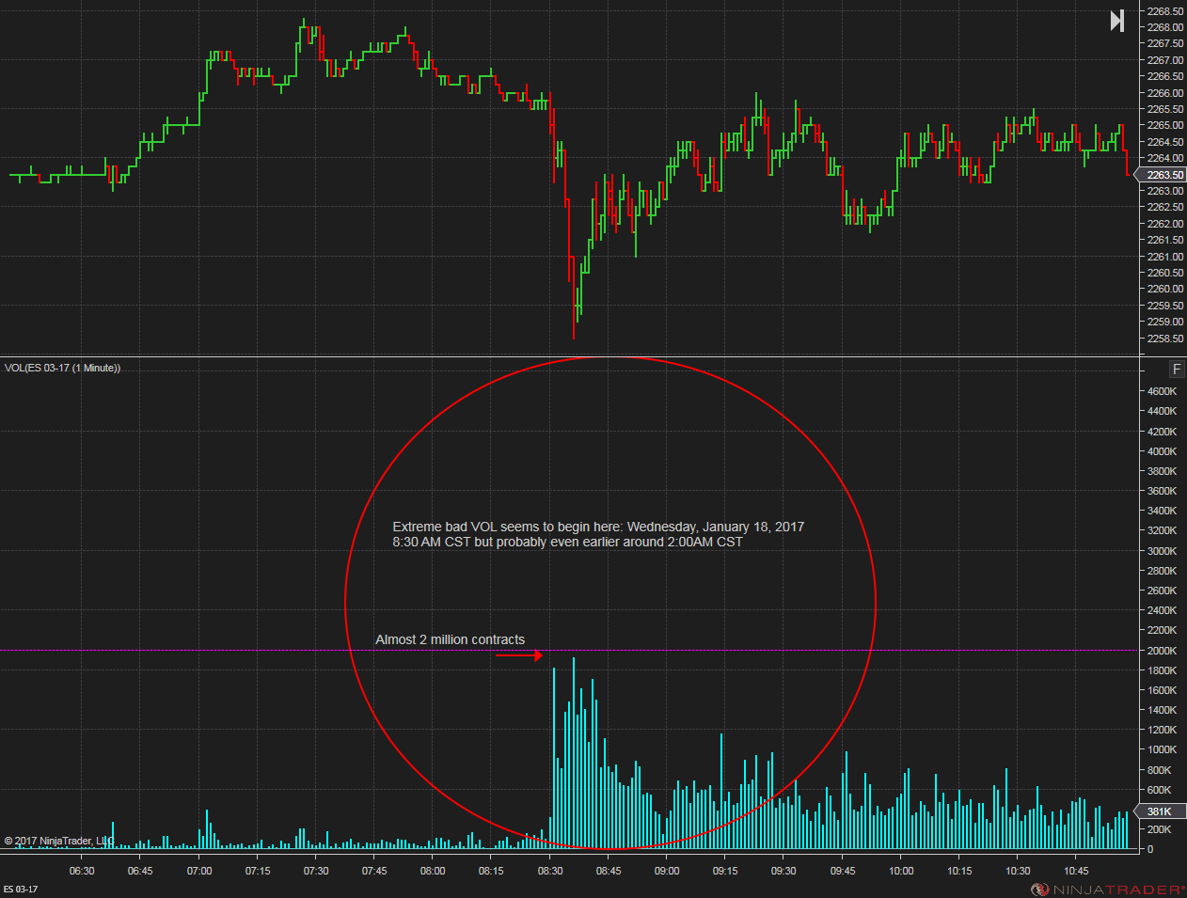The width and height of the screenshot is (1187, 898).
Task: Click the 09:45 time axis label
Action: coord(843,871)
